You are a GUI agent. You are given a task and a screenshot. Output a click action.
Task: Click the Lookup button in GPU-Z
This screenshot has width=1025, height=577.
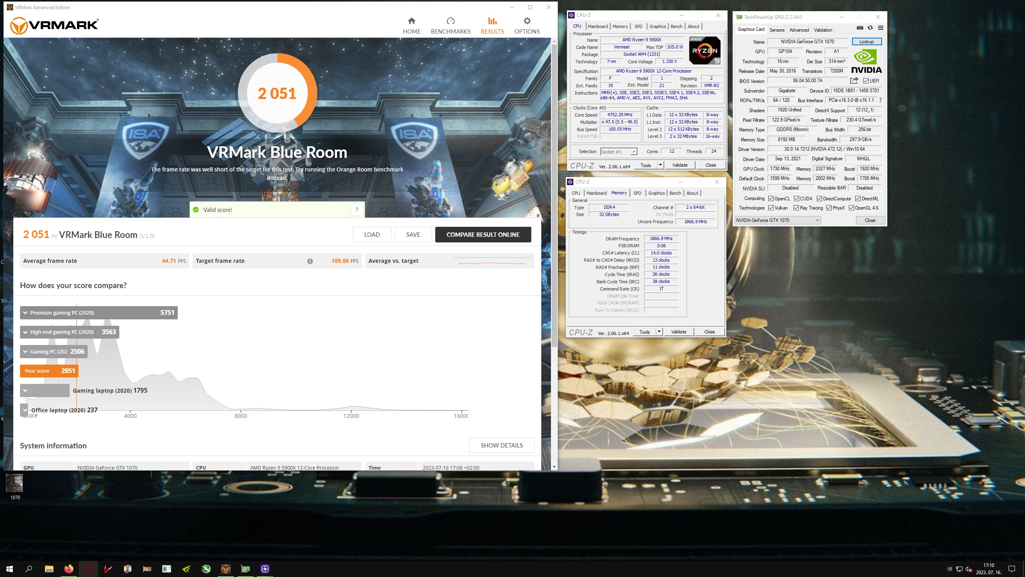(866, 42)
